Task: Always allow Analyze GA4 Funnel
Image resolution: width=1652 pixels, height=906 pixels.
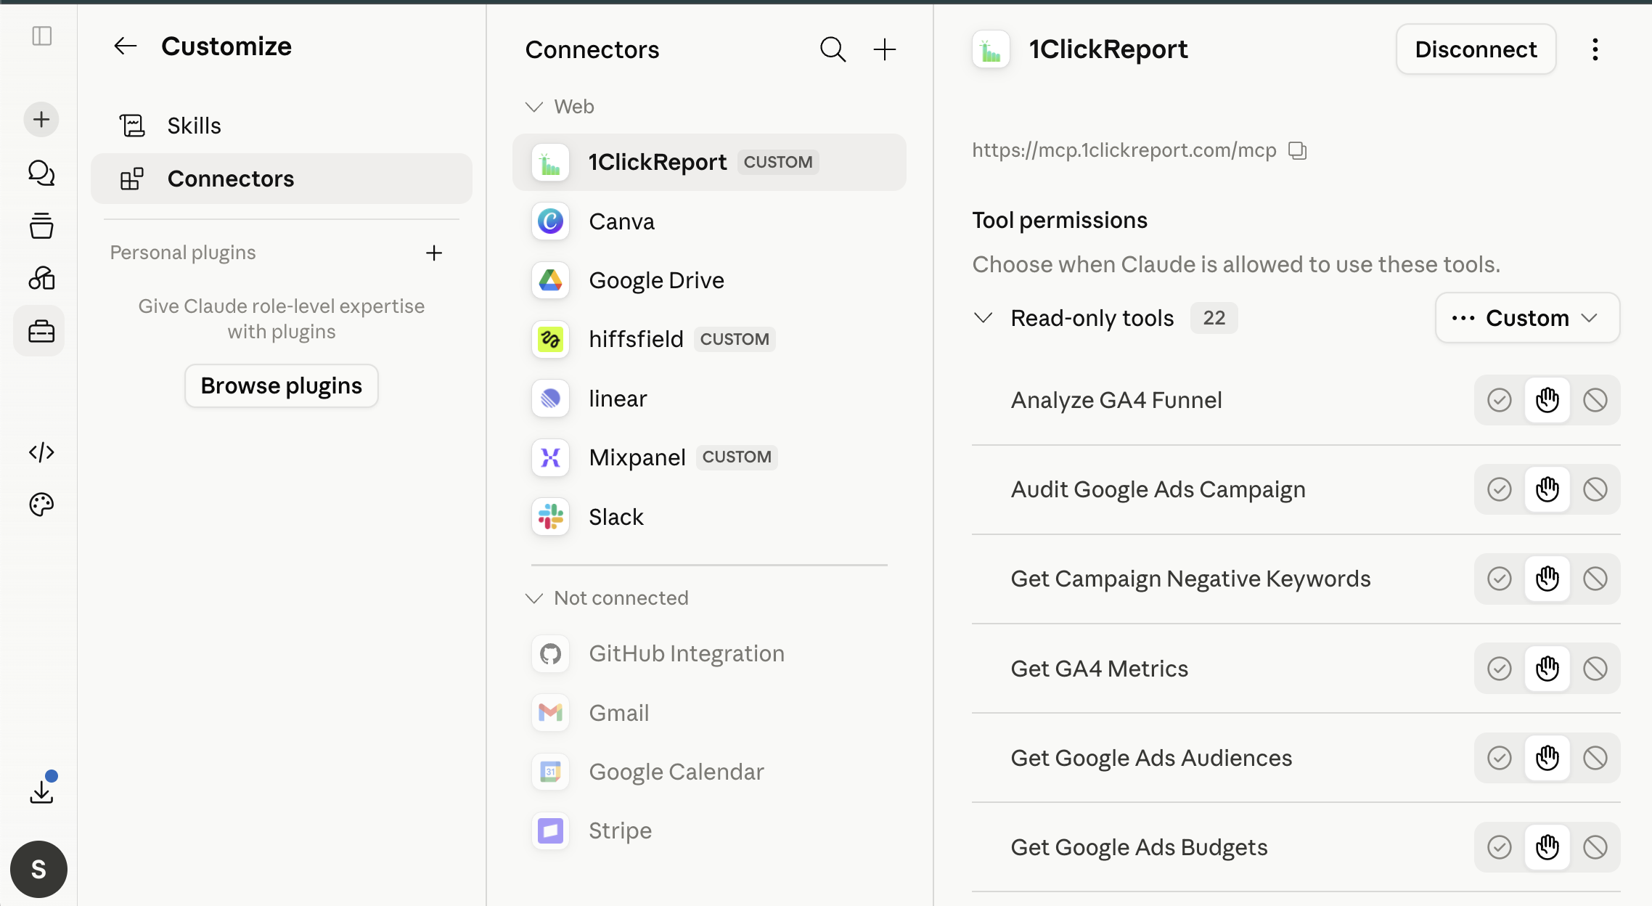Action: tap(1499, 400)
